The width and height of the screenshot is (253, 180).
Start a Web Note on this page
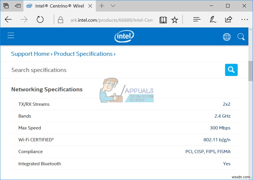point(213,20)
